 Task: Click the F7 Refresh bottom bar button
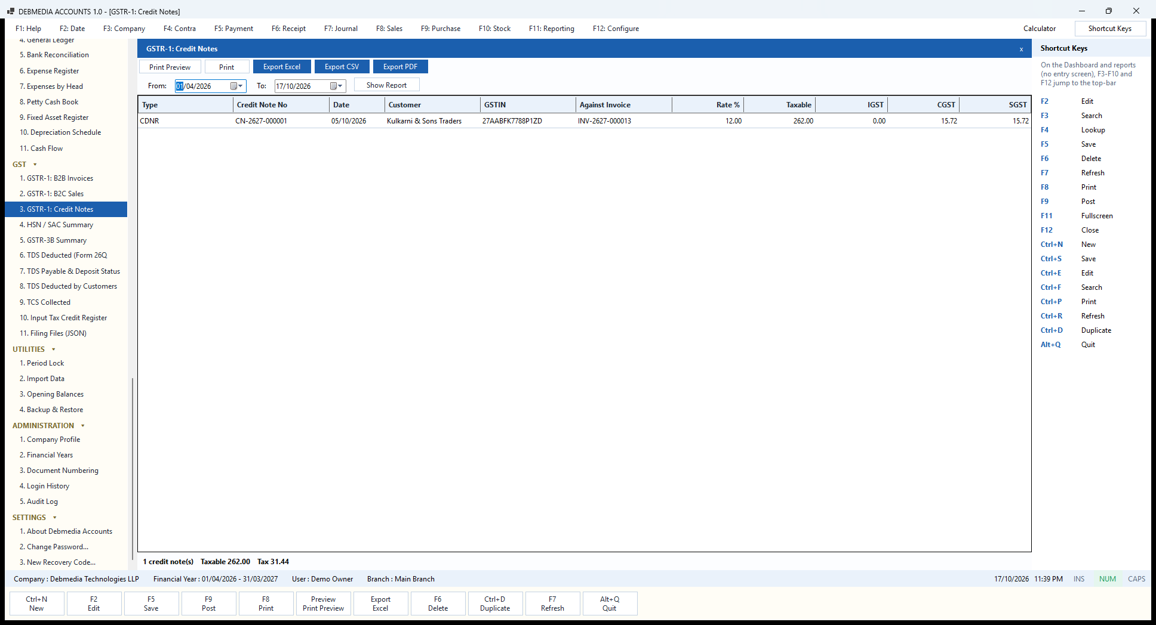point(552,604)
